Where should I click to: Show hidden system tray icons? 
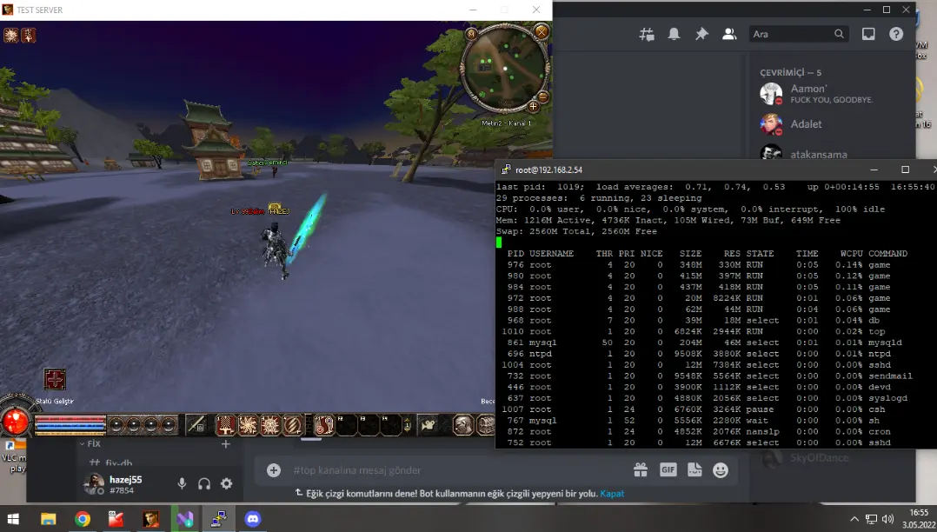coord(854,519)
